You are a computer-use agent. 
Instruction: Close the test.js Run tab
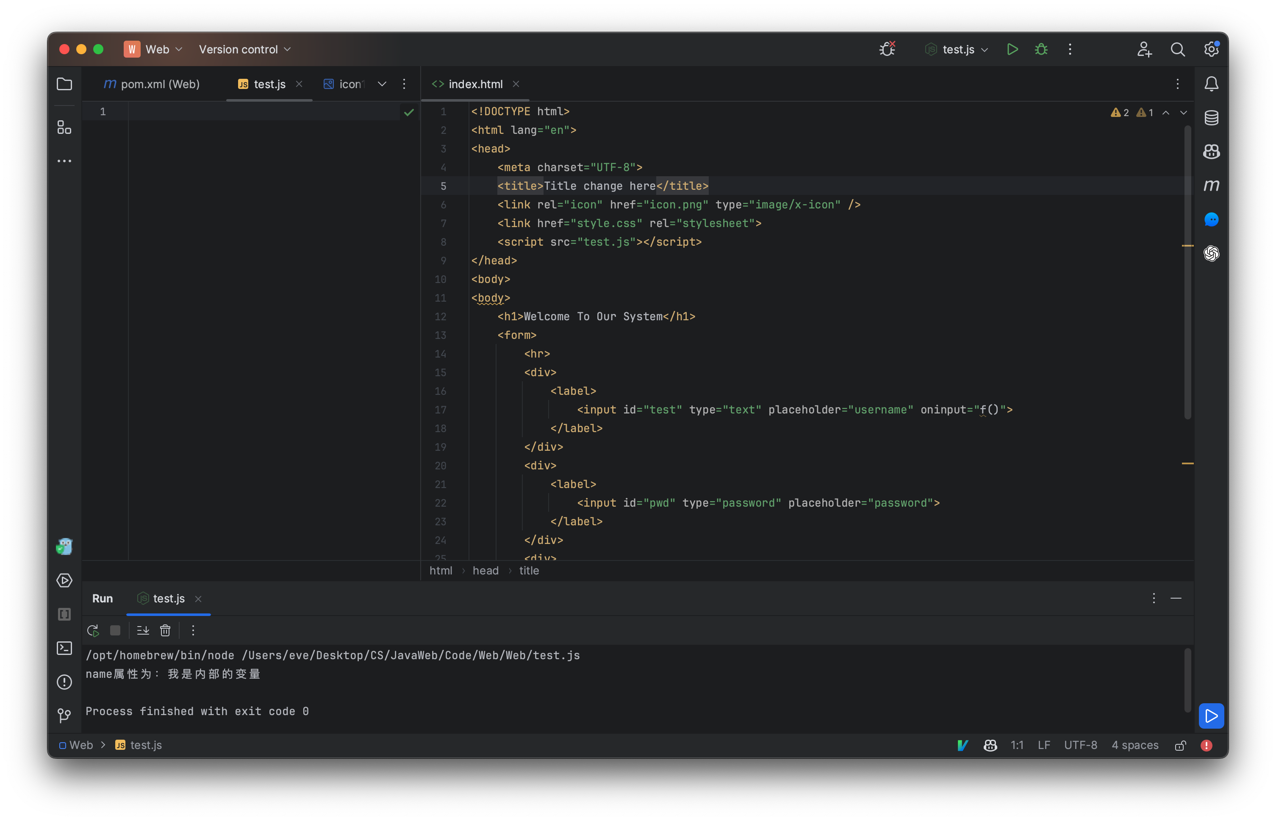[x=198, y=599]
